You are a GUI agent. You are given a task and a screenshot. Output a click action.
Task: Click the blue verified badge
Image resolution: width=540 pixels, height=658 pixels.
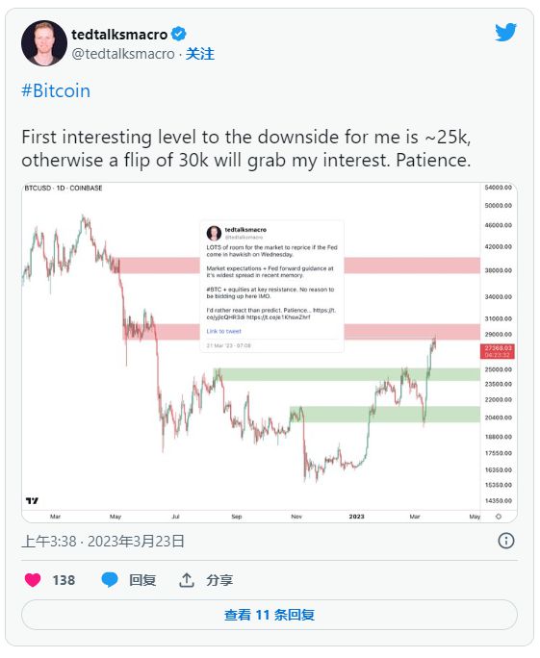click(x=179, y=34)
